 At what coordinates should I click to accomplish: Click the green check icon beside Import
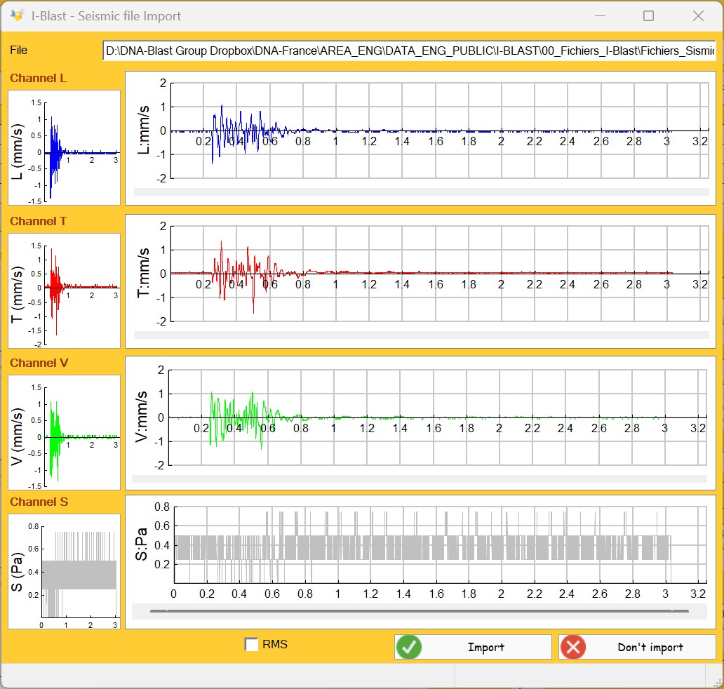(x=410, y=646)
